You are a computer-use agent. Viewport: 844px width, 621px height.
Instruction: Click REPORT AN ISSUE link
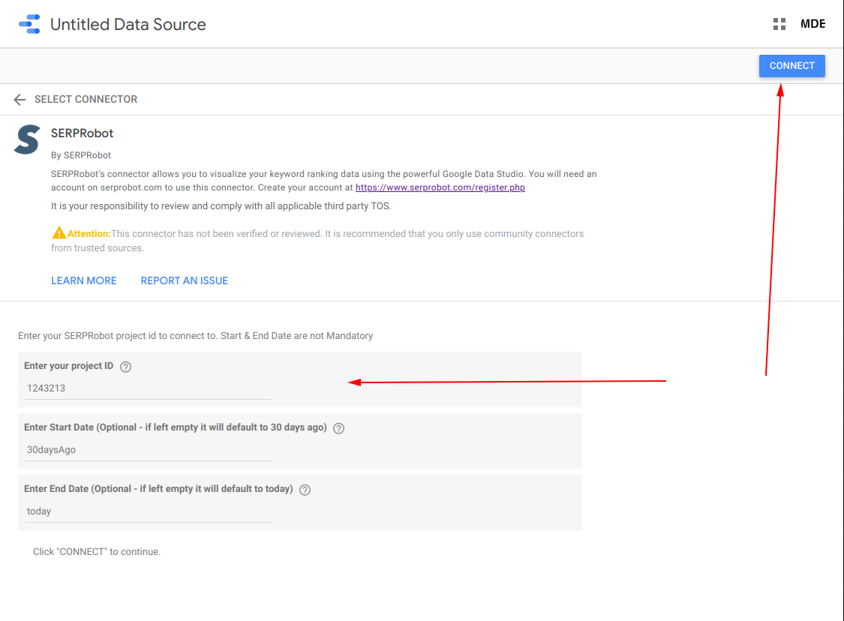[184, 281]
